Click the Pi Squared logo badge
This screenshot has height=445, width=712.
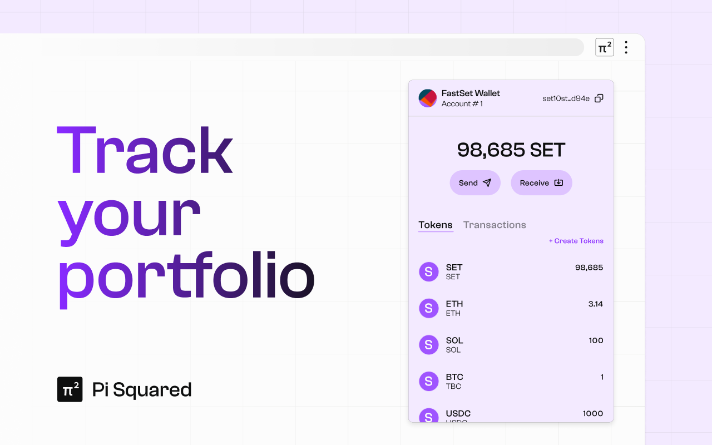coord(70,389)
